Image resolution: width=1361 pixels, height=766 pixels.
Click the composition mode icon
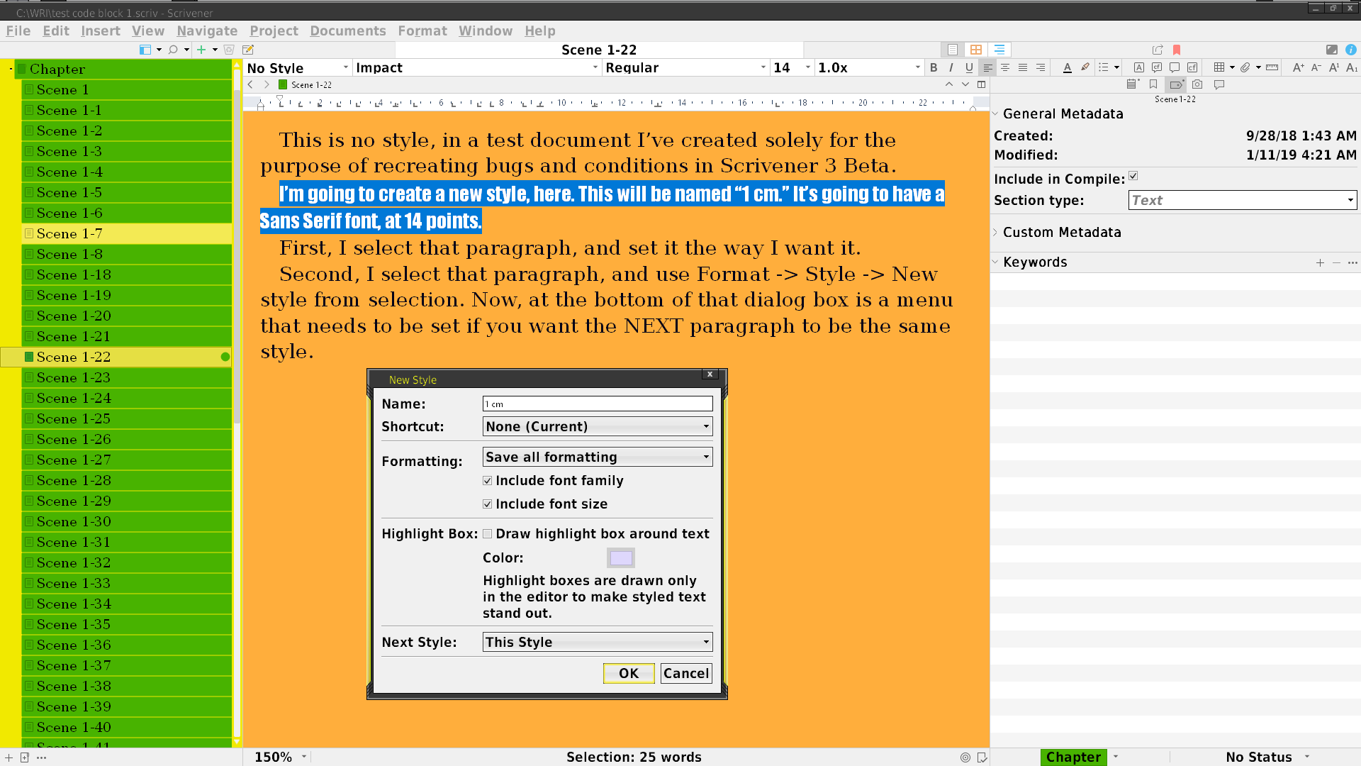pyautogui.click(x=1332, y=50)
